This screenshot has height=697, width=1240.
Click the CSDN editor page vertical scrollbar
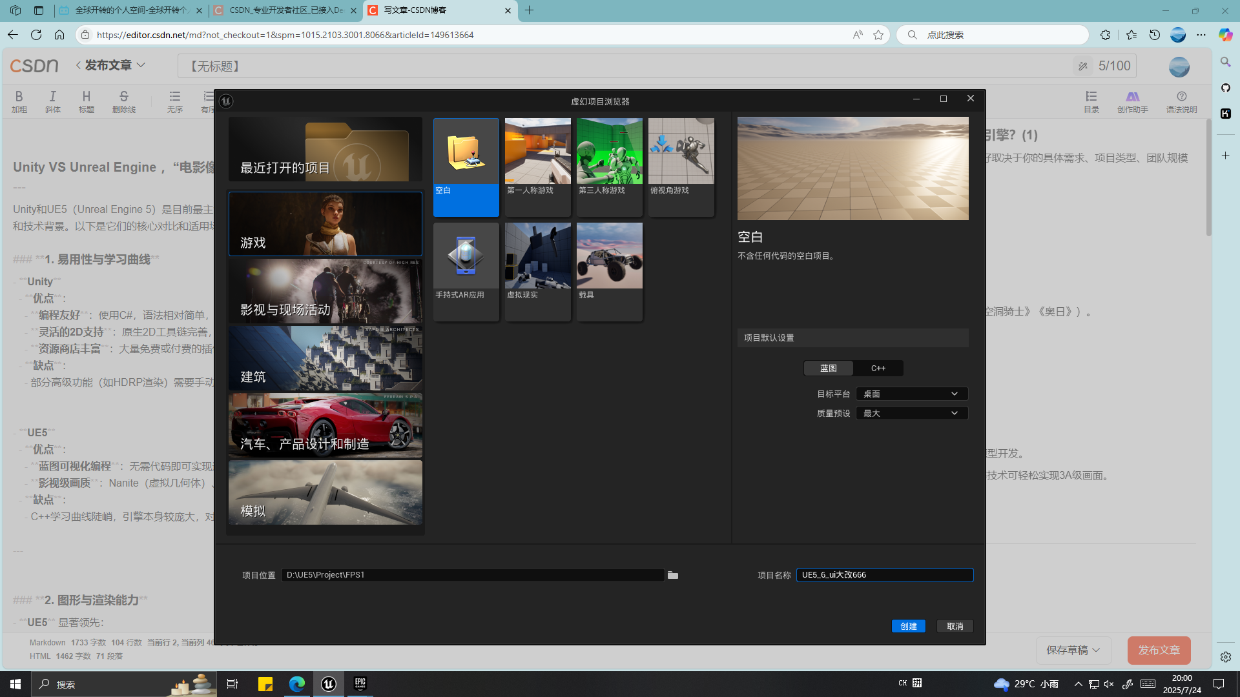click(1208, 177)
